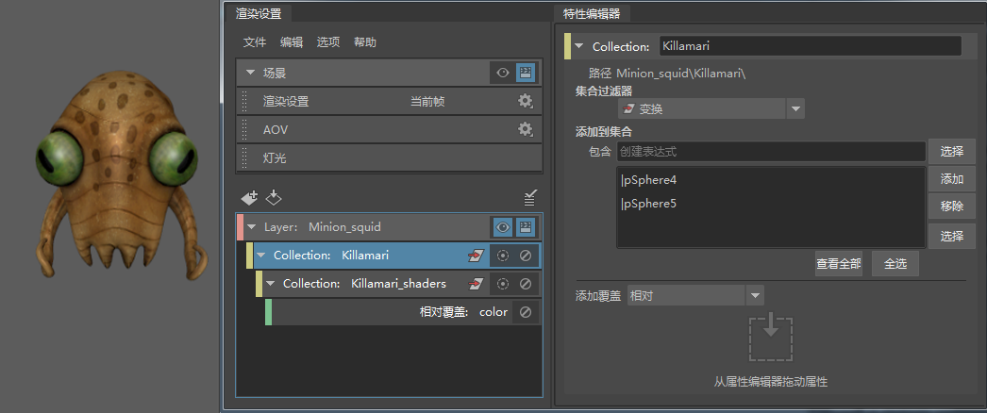
Task: Click Killamari_shaders filter icon
Action: tap(476, 284)
